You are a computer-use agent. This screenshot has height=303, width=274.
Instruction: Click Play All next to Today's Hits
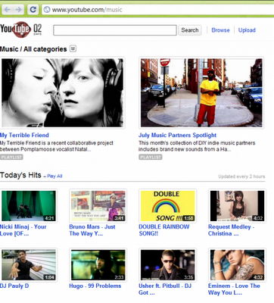pos(54,176)
